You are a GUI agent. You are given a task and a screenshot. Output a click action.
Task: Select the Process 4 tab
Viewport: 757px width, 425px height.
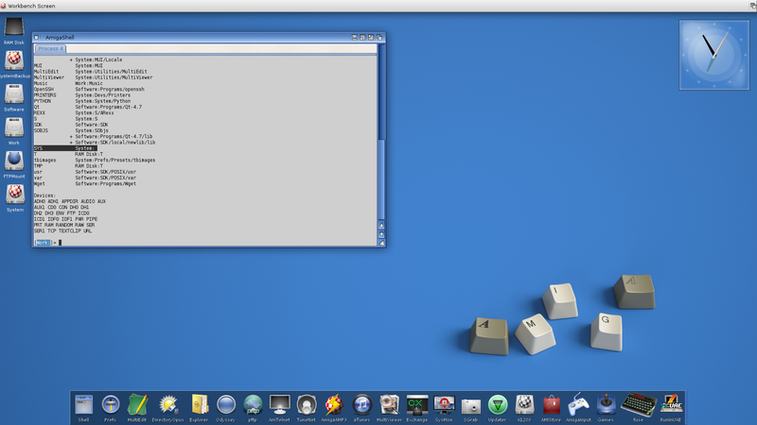pos(49,49)
